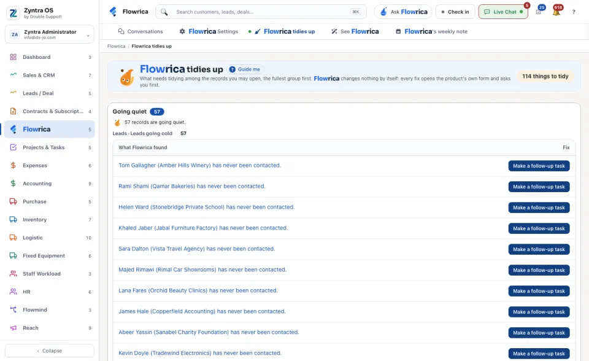
Task: Make a follow-up task for Tom Gallagher
Action: click(x=539, y=166)
